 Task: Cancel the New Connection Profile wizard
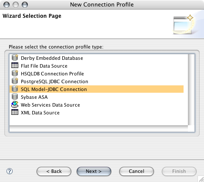click(x=137, y=171)
